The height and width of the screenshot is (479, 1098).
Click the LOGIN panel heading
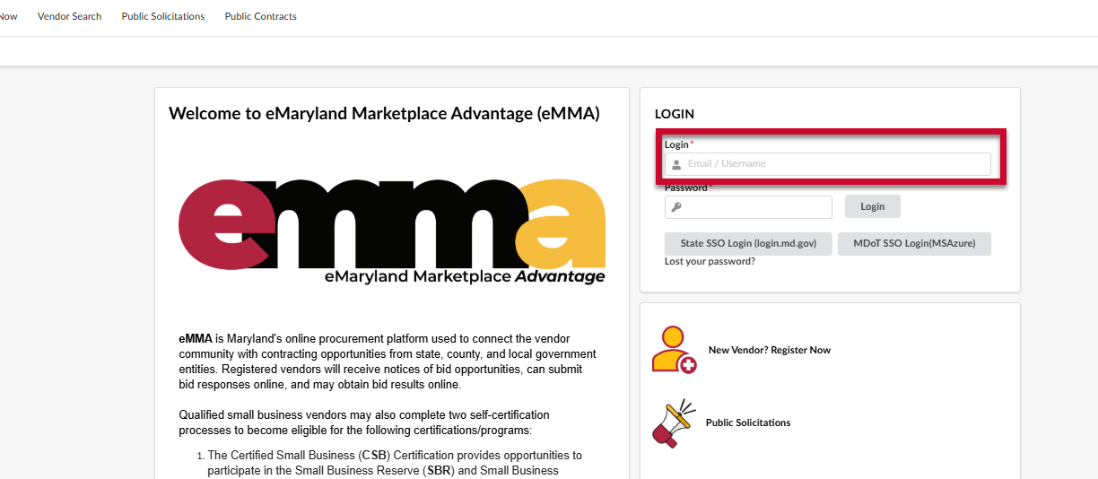pyautogui.click(x=675, y=115)
